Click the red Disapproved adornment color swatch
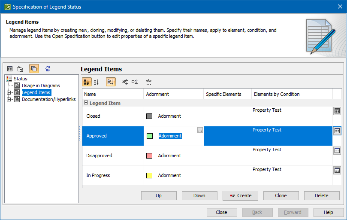347x220 pixels. 149,156
